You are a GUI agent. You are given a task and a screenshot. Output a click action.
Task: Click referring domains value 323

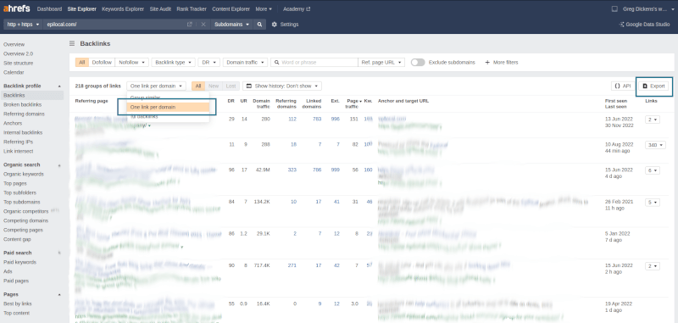point(292,170)
